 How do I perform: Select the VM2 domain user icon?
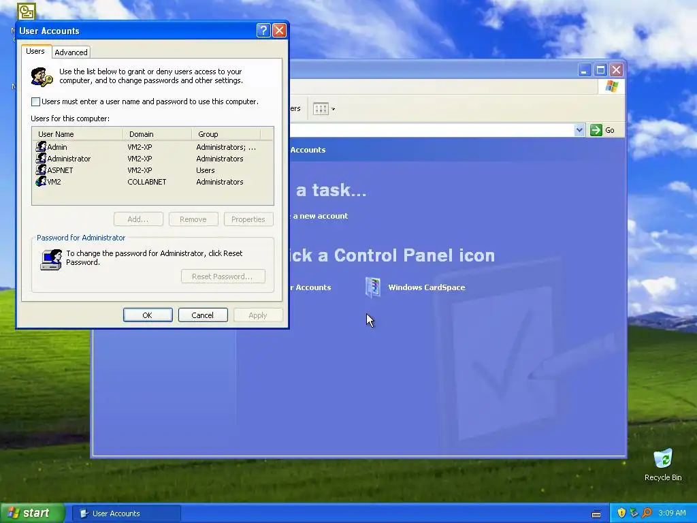click(41, 181)
